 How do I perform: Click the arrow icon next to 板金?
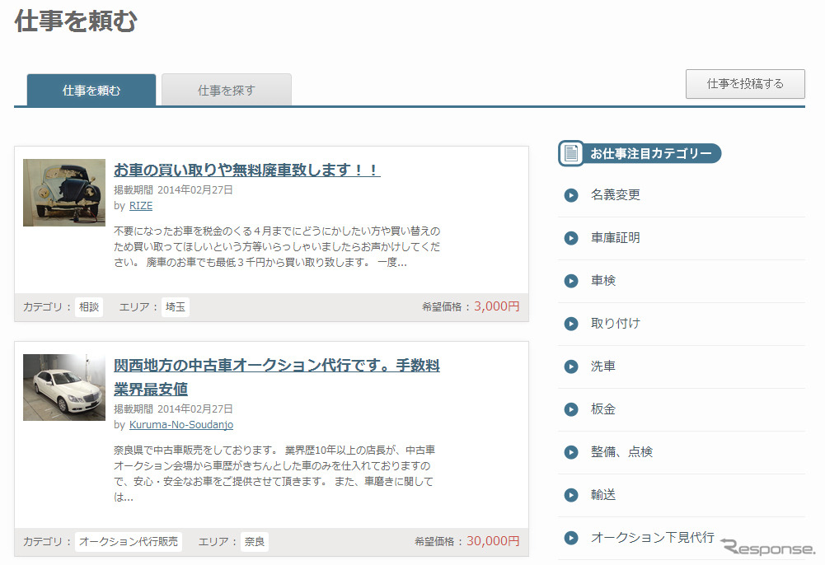571,409
